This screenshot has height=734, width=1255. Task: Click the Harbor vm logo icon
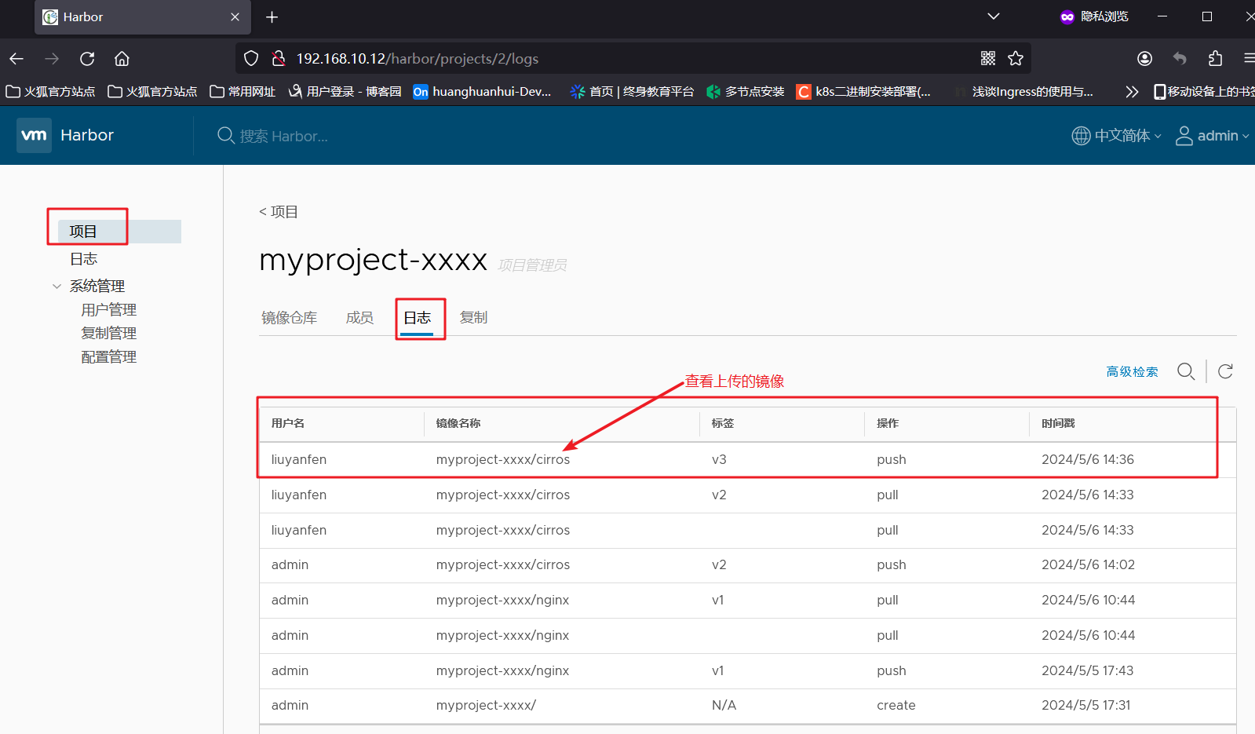point(34,135)
